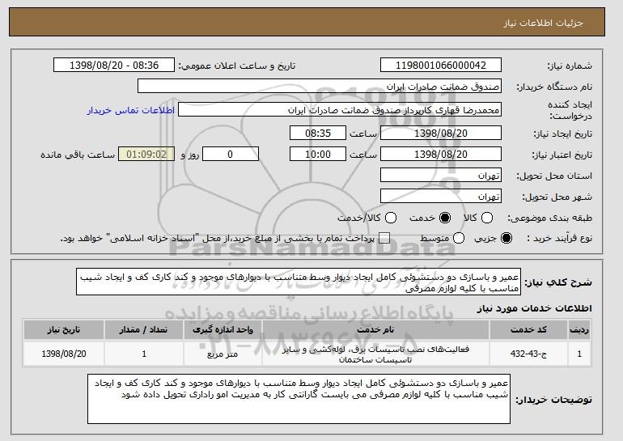The image size is (623, 441).
Task: Click the اطلاعات خدمات مورد نیاز heading
Action: coord(534,308)
